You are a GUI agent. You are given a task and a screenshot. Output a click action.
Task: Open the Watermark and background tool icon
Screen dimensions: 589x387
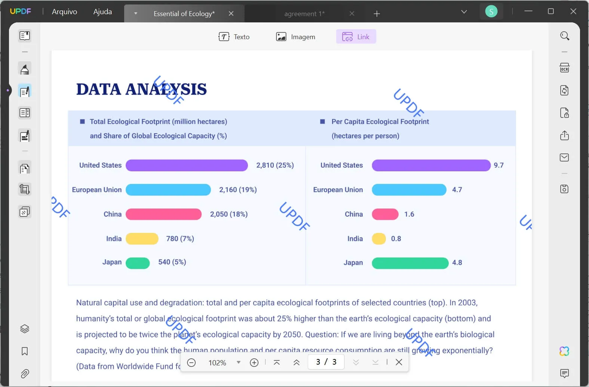[25, 212]
